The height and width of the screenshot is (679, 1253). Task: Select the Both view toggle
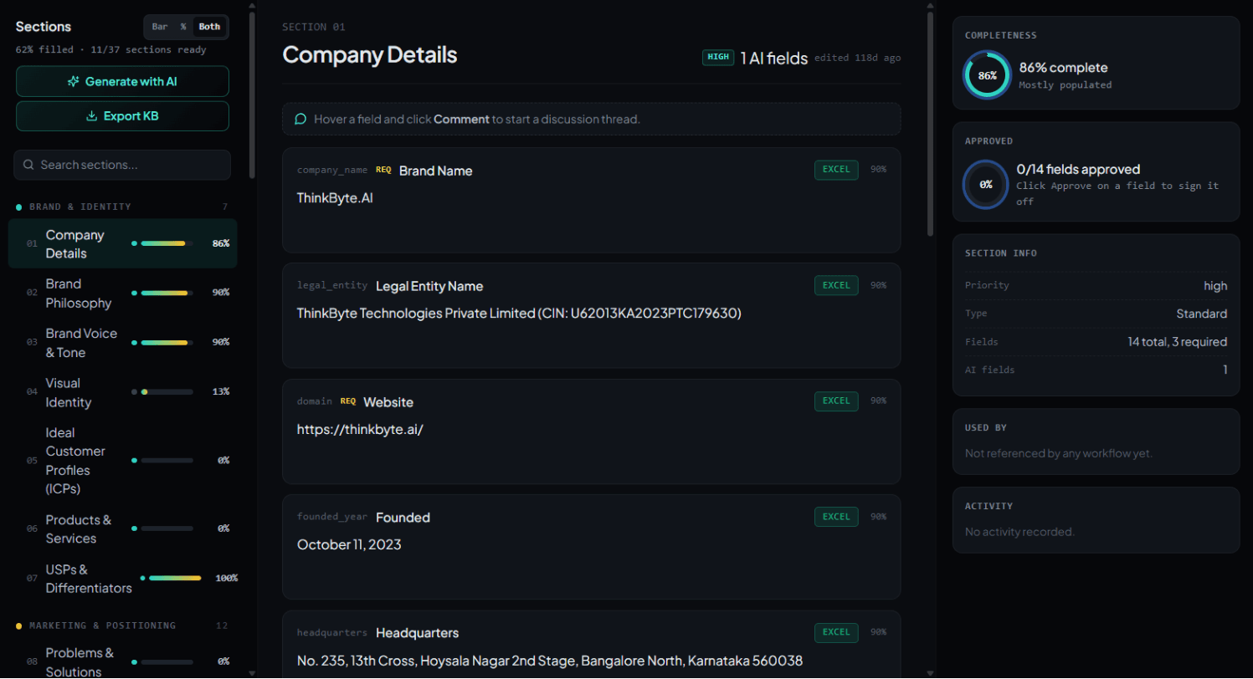(209, 27)
